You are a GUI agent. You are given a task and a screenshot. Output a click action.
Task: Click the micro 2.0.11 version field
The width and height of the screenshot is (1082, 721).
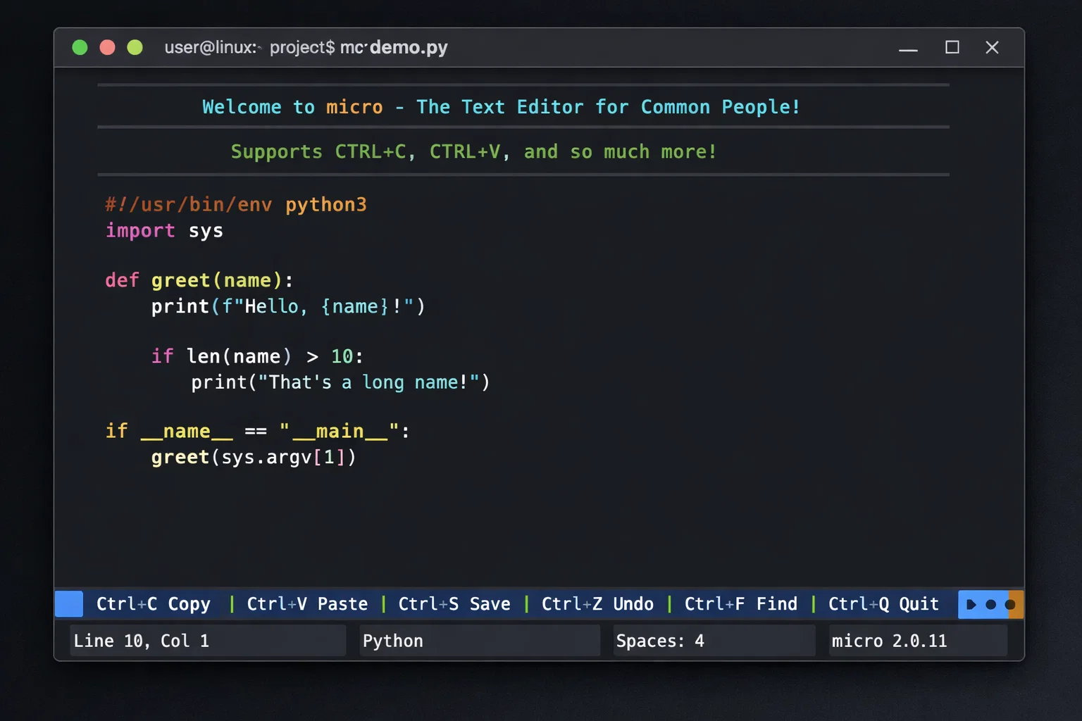(x=917, y=641)
